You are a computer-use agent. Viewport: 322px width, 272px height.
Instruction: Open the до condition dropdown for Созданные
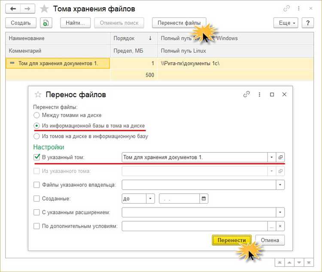150,199
